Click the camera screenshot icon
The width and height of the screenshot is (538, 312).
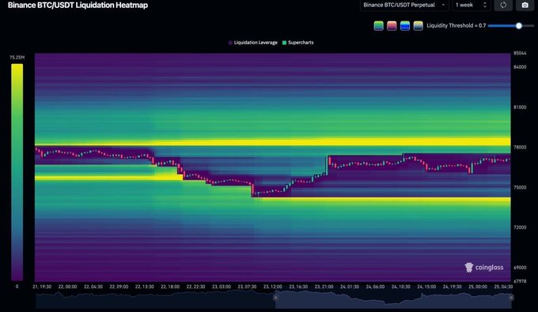click(525, 6)
